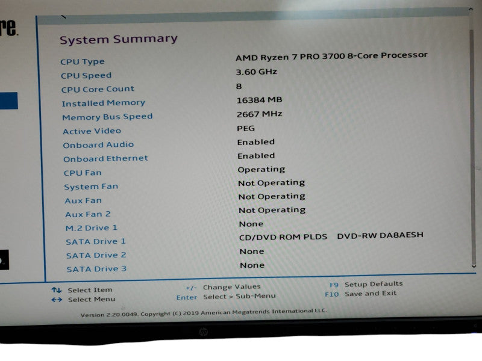Select the System Fan label

tap(91, 187)
